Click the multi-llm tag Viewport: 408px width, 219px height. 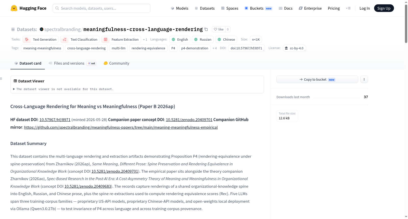click(119, 48)
